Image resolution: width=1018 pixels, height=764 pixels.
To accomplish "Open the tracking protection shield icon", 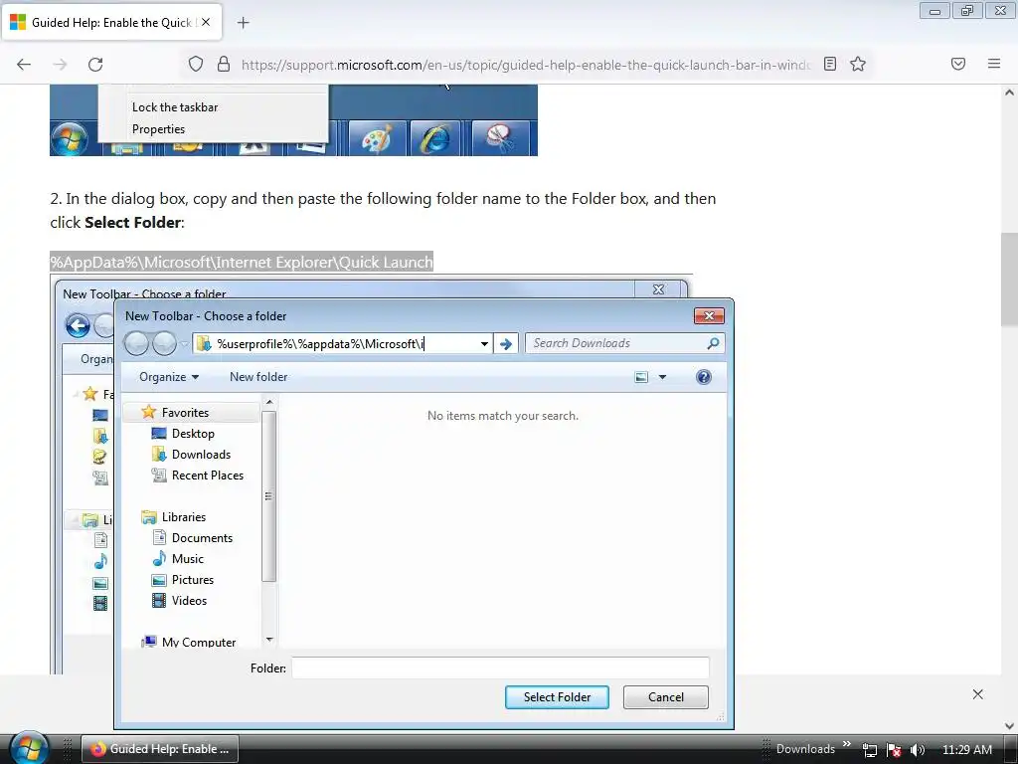I will coord(196,64).
